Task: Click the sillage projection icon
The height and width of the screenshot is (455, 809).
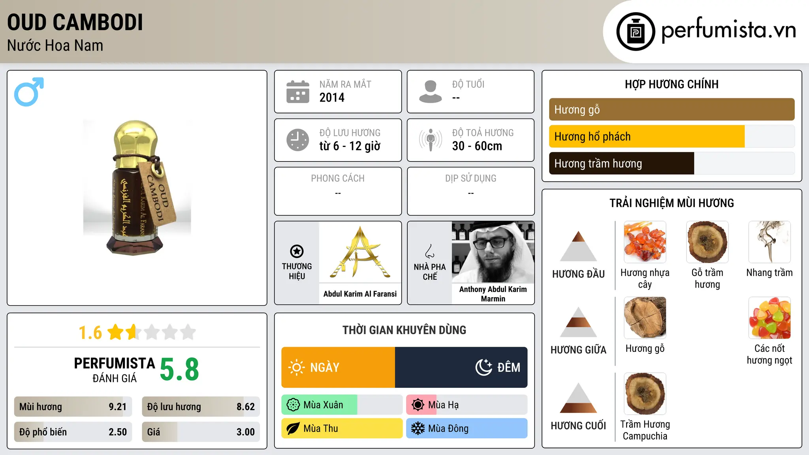Action: (430, 140)
